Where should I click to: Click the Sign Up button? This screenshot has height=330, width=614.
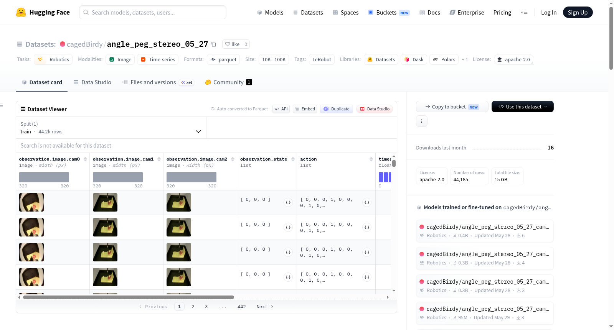578,12
